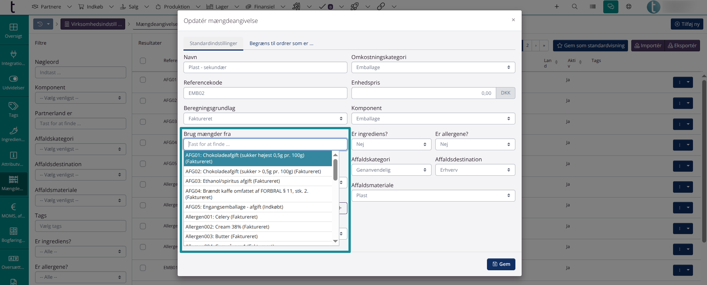Switch to 'Begræns til ordrer som er' tab
This screenshot has width=707, height=285.
281,44
